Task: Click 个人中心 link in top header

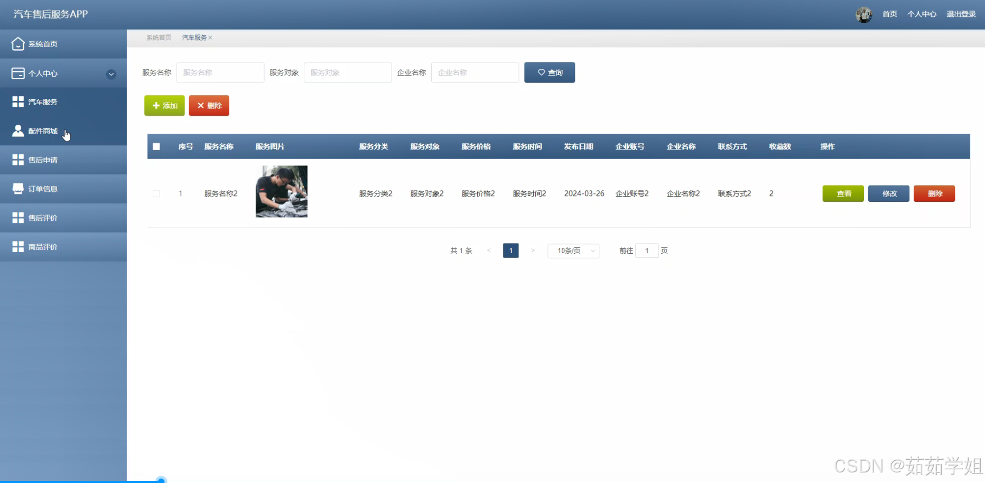Action: [x=922, y=14]
